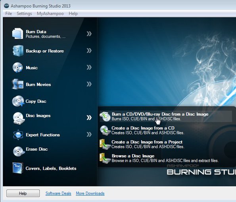This screenshot has width=236, height=202.
Task: Select the Backup or Restore label
Action: (x=45, y=51)
